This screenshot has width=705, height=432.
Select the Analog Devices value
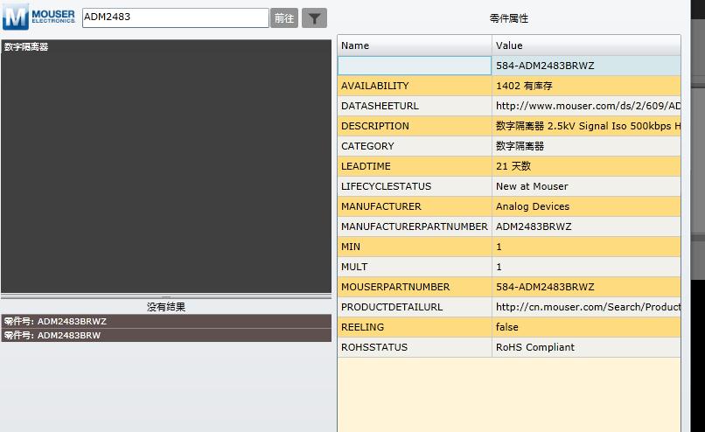(586, 206)
